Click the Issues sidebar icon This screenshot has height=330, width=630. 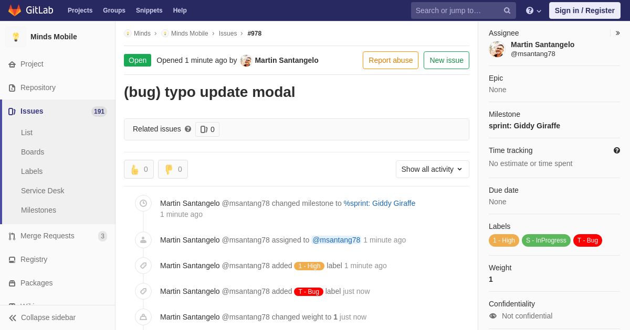point(12,112)
